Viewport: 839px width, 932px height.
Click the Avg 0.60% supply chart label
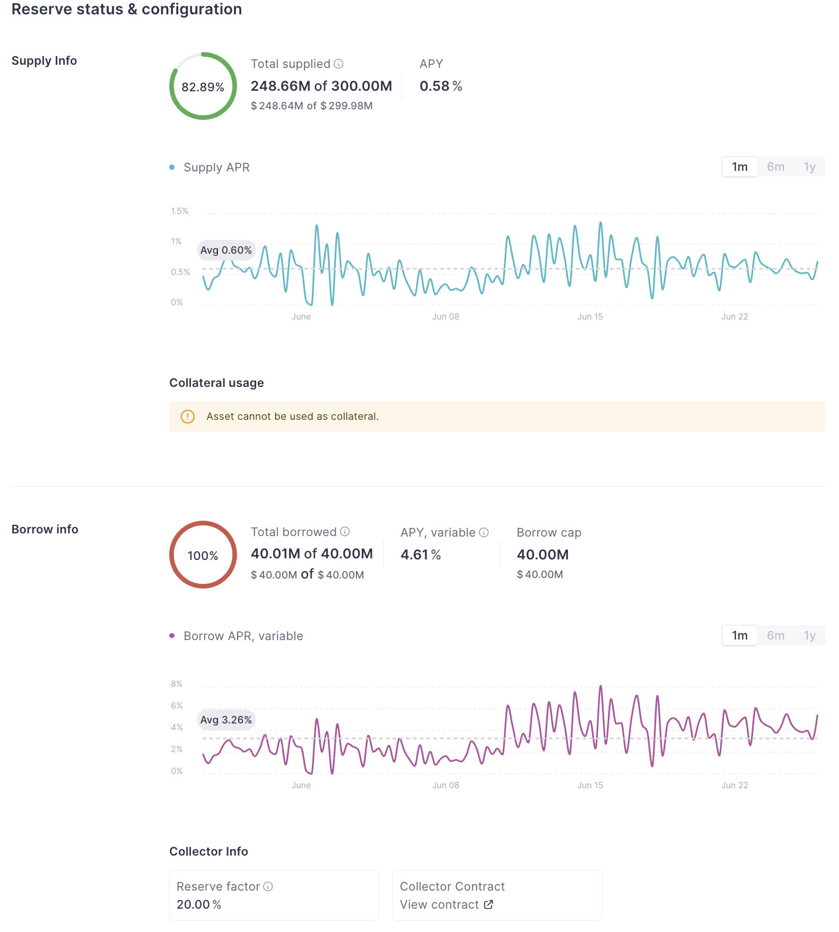[x=226, y=250]
